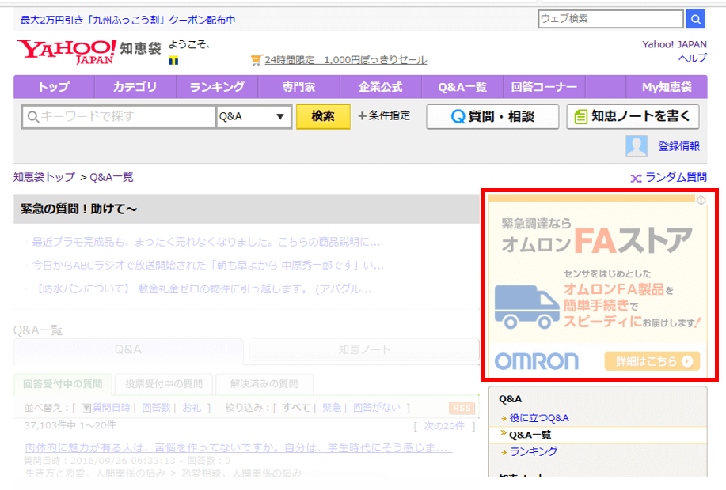This screenshot has height=490, width=726.
Task: Open the 専門家 navigation tab
Action: 299,87
